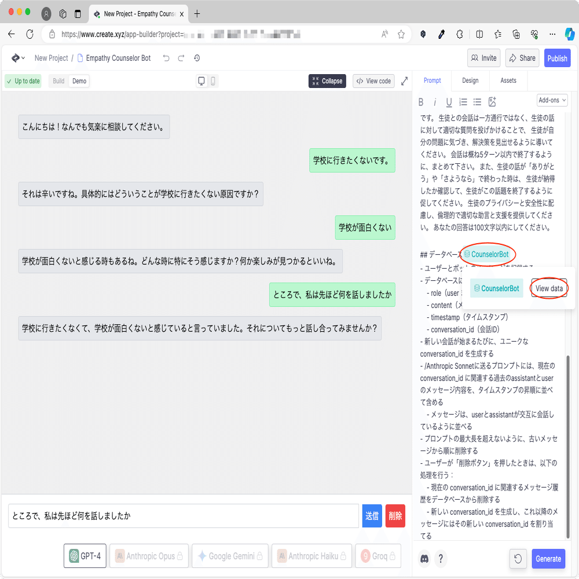The width and height of the screenshot is (579, 579).
Task: Insert a numbered list in prompt
Action: point(463,102)
